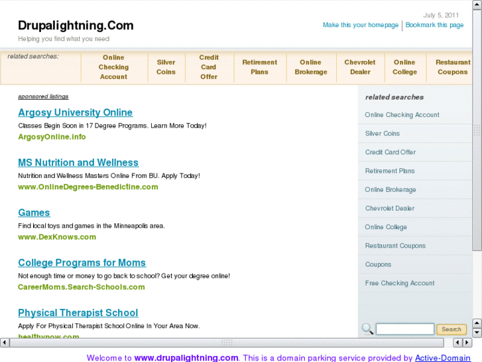The width and height of the screenshot is (482, 362).
Task: Open Physical Therapist School listing
Action: click(x=78, y=313)
